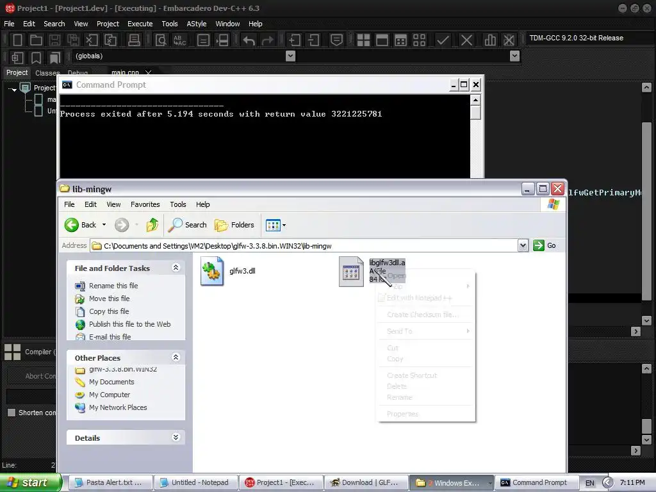
Task: Click the Open file folder icon in Dev-C++
Action: click(x=36, y=40)
